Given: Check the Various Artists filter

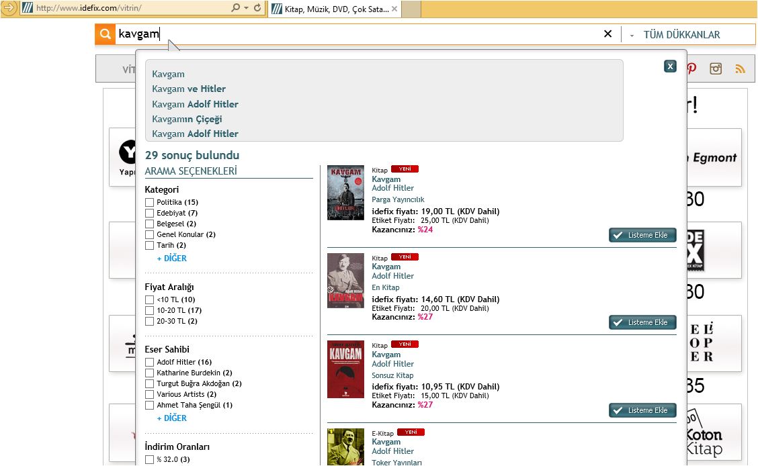Looking at the screenshot, I should click(150, 395).
